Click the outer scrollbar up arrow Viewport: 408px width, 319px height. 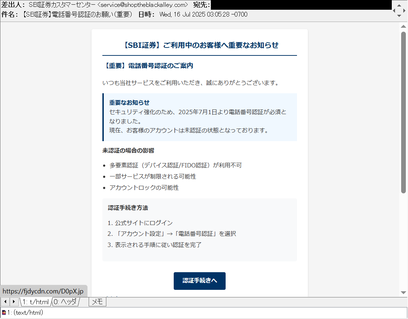point(404,26)
